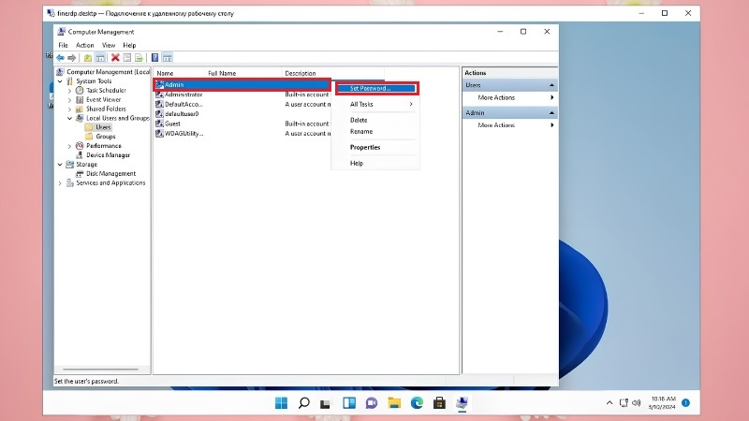The image size is (749, 421).
Task: Collapse the Local Users and Groups node
Action: click(69, 119)
